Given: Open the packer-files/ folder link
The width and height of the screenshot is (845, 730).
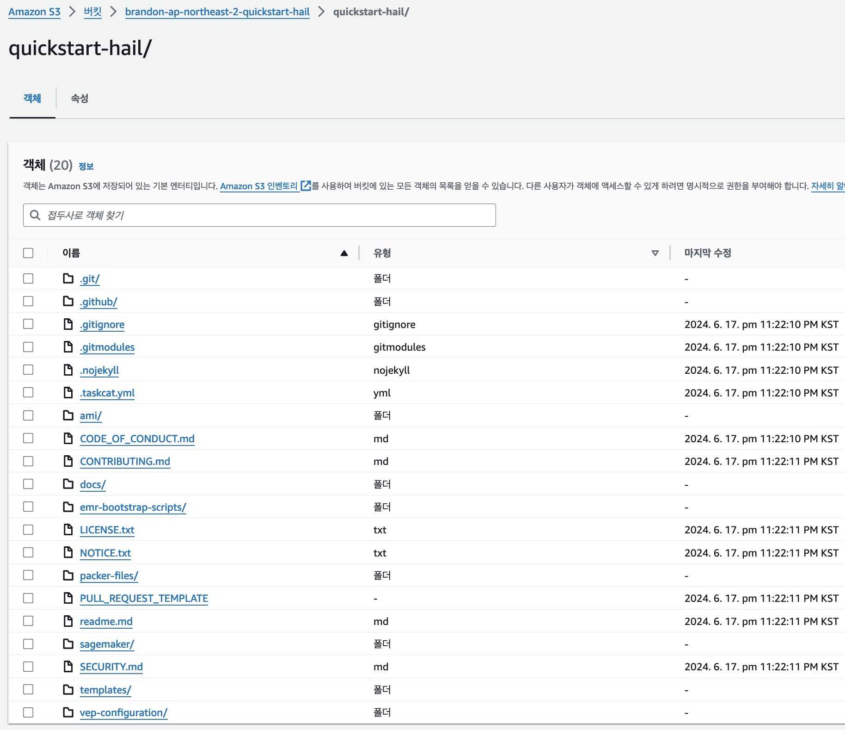Looking at the screenshot, I should pyautogui.click(x=109, y=575).
